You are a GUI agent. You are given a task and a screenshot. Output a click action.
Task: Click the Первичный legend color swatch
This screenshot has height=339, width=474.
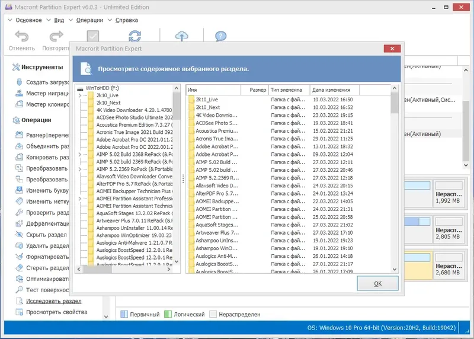124,314
